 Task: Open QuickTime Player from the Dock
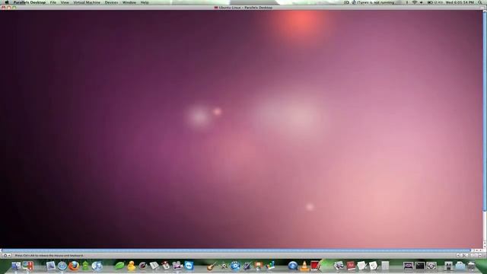pos(292,266)
